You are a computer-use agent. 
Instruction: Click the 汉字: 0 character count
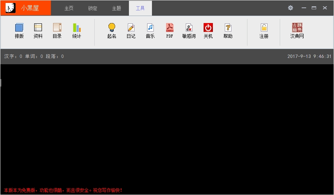(x=13, y=56)
